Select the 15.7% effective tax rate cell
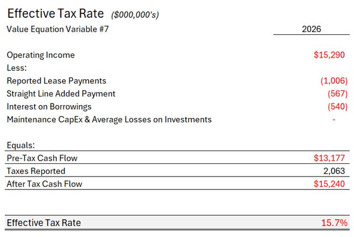 click(x=334, y=223)
